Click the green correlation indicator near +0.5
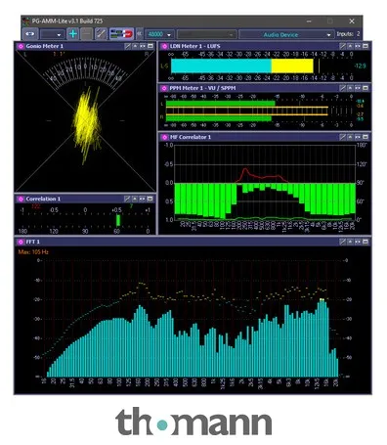The width and height of the screenshot is (387, 445). pos(118,220)
